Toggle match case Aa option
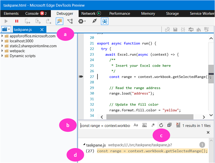 pos(136,125)
